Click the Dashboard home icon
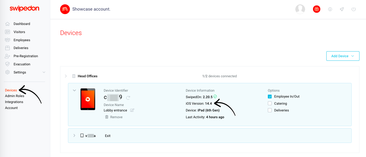This screenshot has width=366, height=157. pos(8,24)
